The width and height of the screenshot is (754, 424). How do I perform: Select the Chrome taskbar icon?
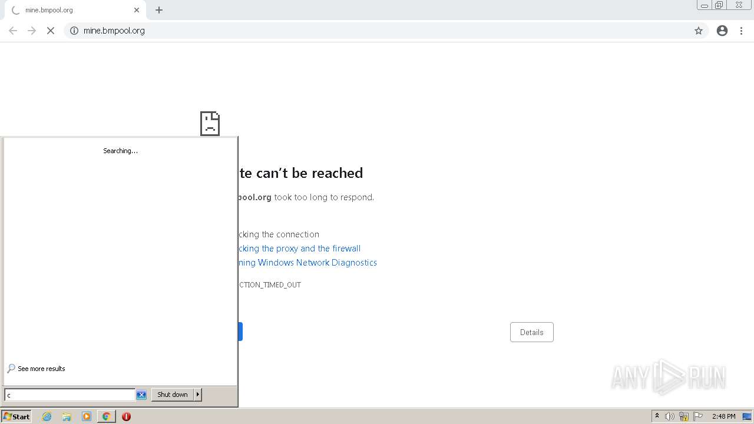point(106,416)
